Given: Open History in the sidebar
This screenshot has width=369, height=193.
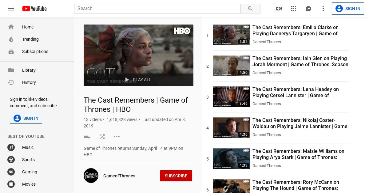Looking at the screenshot, I should click(37, 82).
